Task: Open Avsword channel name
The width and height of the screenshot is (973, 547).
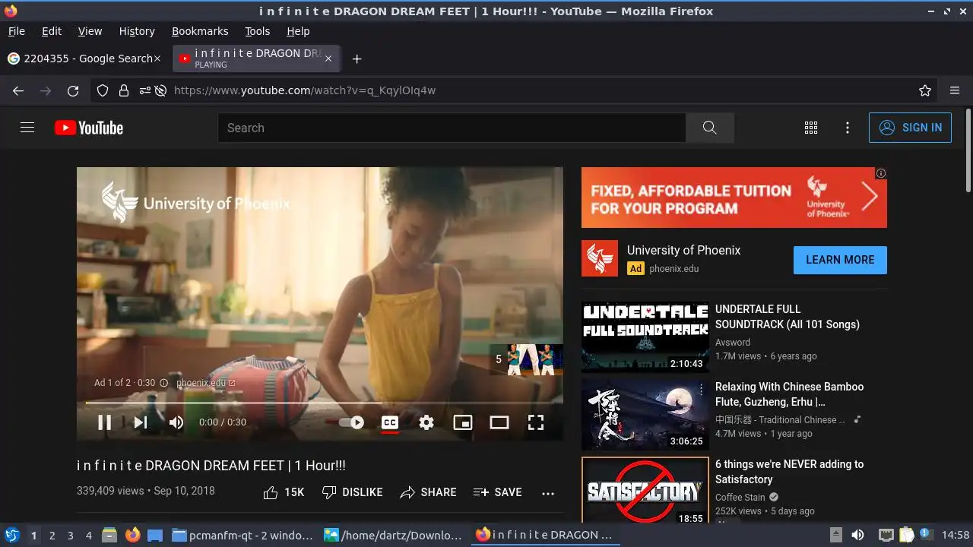Action: pos(733,343)
